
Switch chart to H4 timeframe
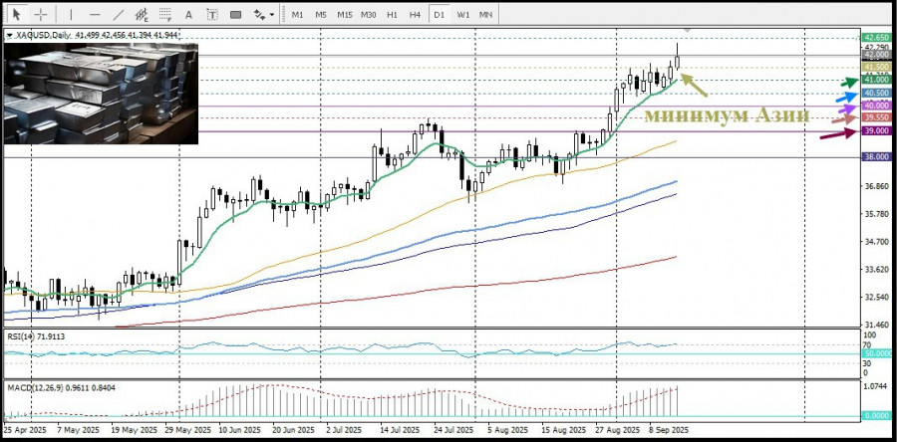(416, 15)
